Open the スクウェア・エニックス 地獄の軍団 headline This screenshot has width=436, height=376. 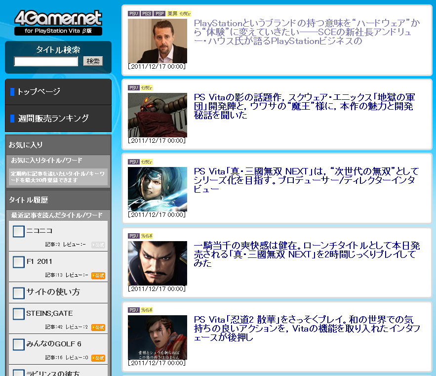pyautogui.click(x=305, y=106)
